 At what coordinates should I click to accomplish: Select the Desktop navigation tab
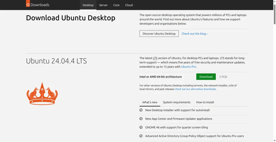(x=88, y=5)
